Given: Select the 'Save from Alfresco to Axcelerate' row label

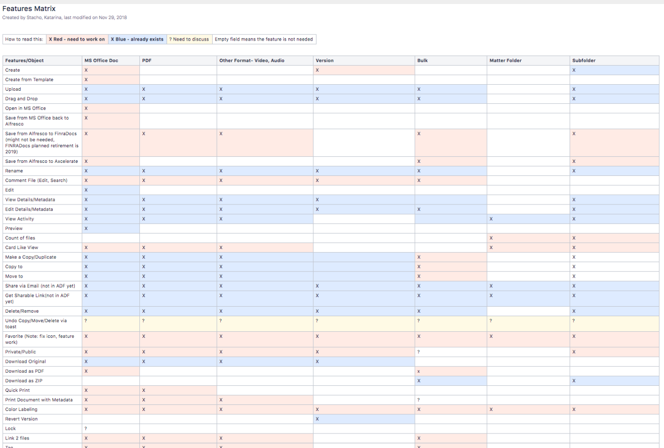Looking at the screenshot, I should tap(41, 161).
